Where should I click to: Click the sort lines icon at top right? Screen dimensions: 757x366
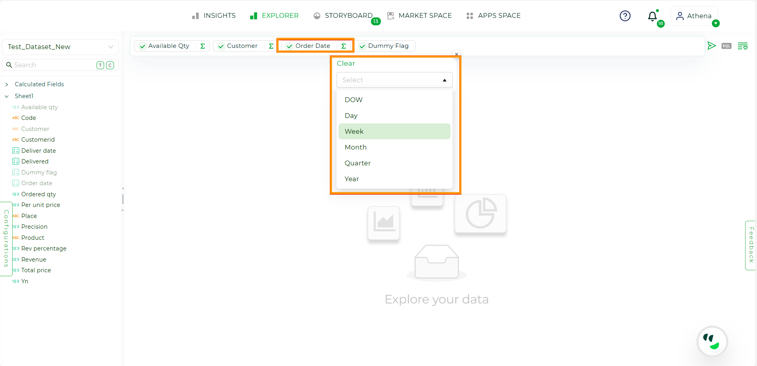click(743, 46)
